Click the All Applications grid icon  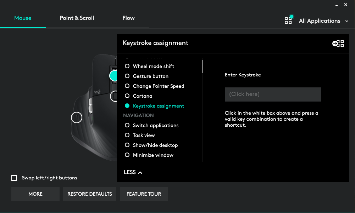(x=288, y=20)
